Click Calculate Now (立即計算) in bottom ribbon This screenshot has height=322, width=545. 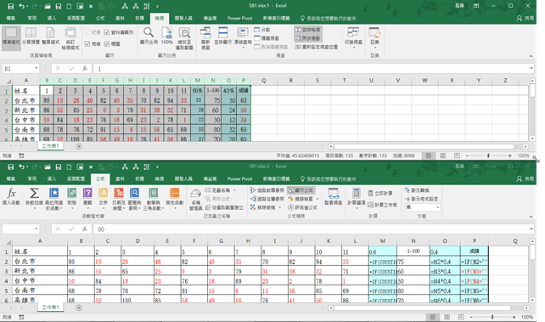pyautogui.click(x=380, y=193)
